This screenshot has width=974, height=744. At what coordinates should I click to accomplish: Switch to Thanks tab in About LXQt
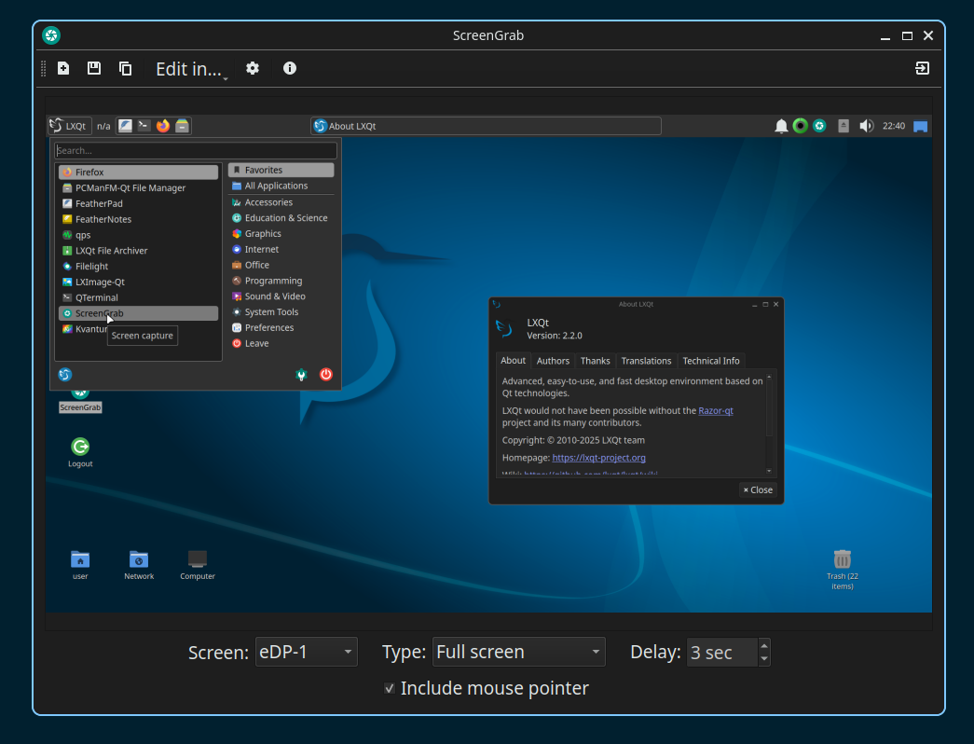tap(595, 361)
